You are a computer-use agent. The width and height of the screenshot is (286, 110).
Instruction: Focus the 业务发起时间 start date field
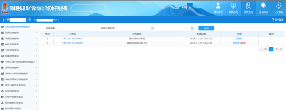(136, 28)
